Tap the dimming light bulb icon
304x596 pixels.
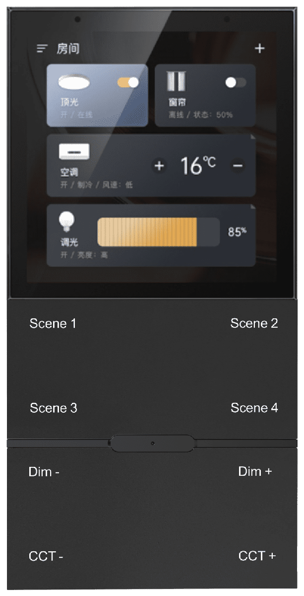[x=66, y=222]
